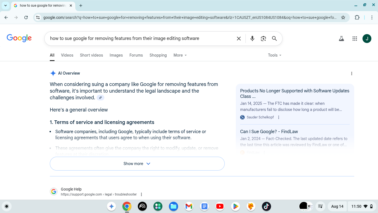378x213 pixels.
Task: Open a new browser tab
Action: coord(81,6)
